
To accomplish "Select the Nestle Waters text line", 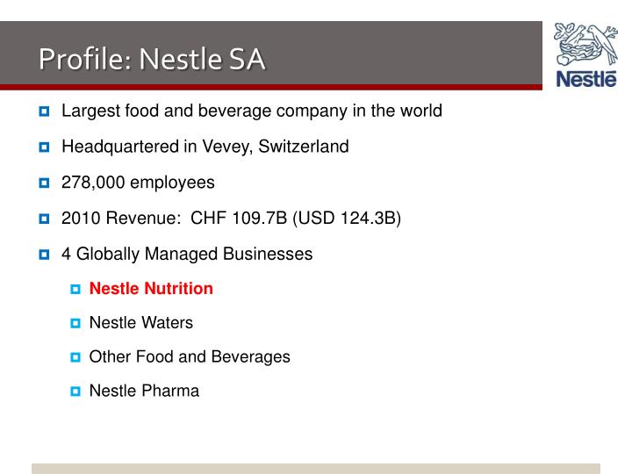I will click(x=141, y=323).
